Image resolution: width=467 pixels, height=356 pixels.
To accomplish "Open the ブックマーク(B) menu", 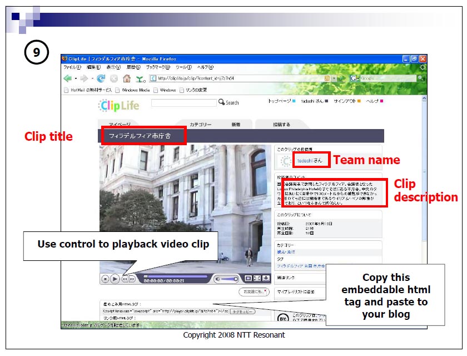I will click(158, 67).
